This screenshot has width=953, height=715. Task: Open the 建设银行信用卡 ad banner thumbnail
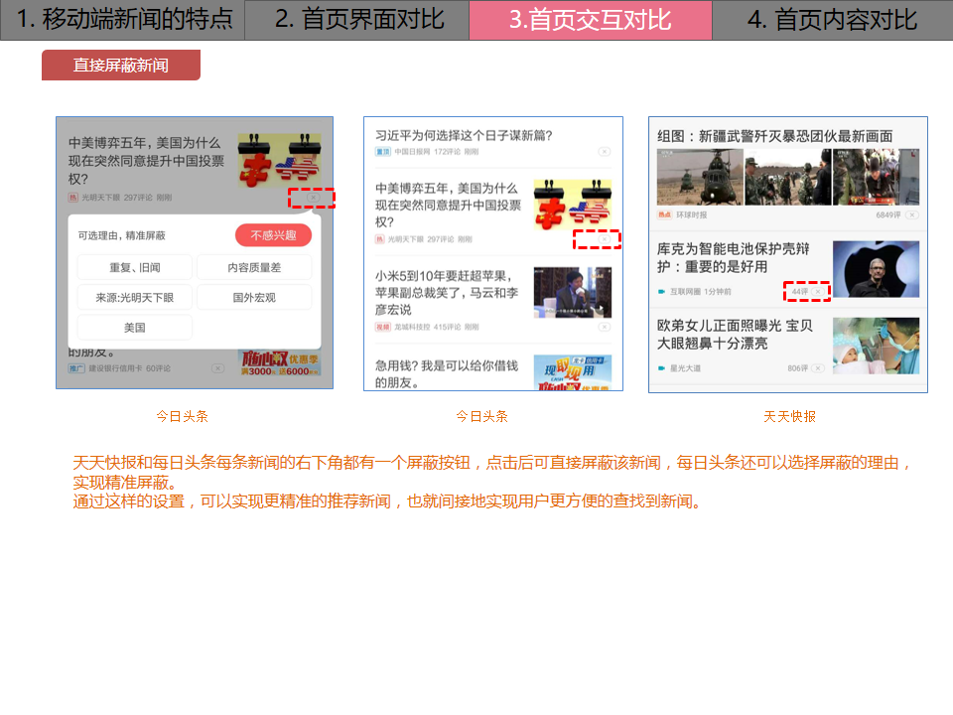click(279, 362)
